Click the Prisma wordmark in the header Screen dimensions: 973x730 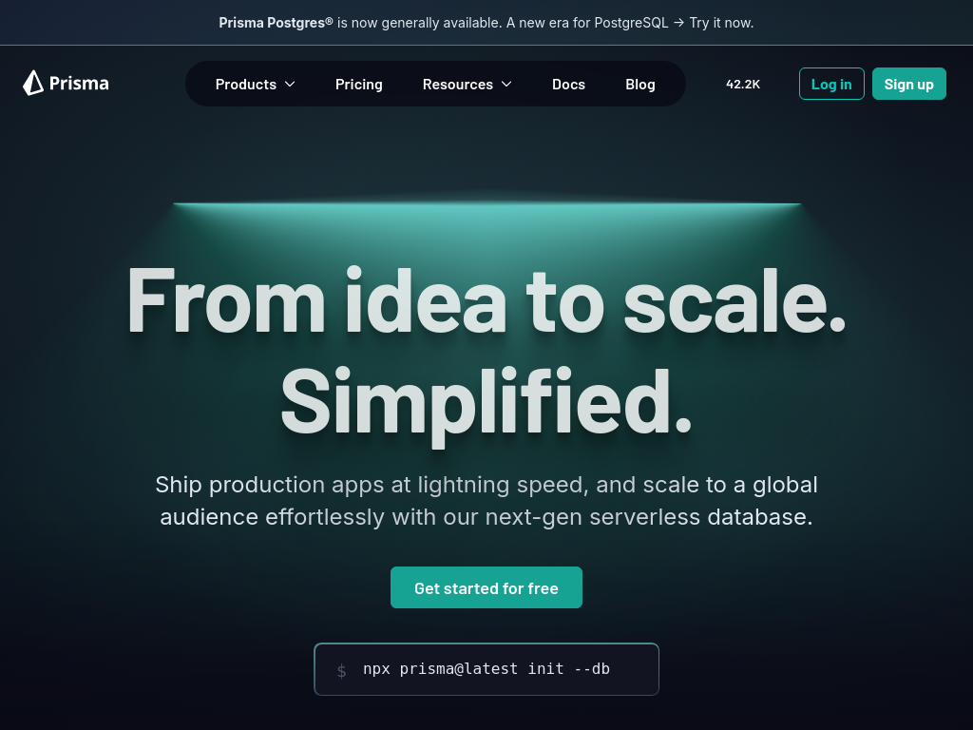pos(79,84)
